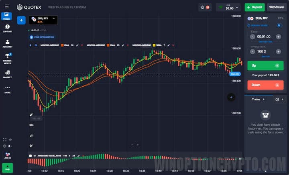Open the Support section
Image resolution: width=289 pixels, height=175 pixels.
[7, 28]
